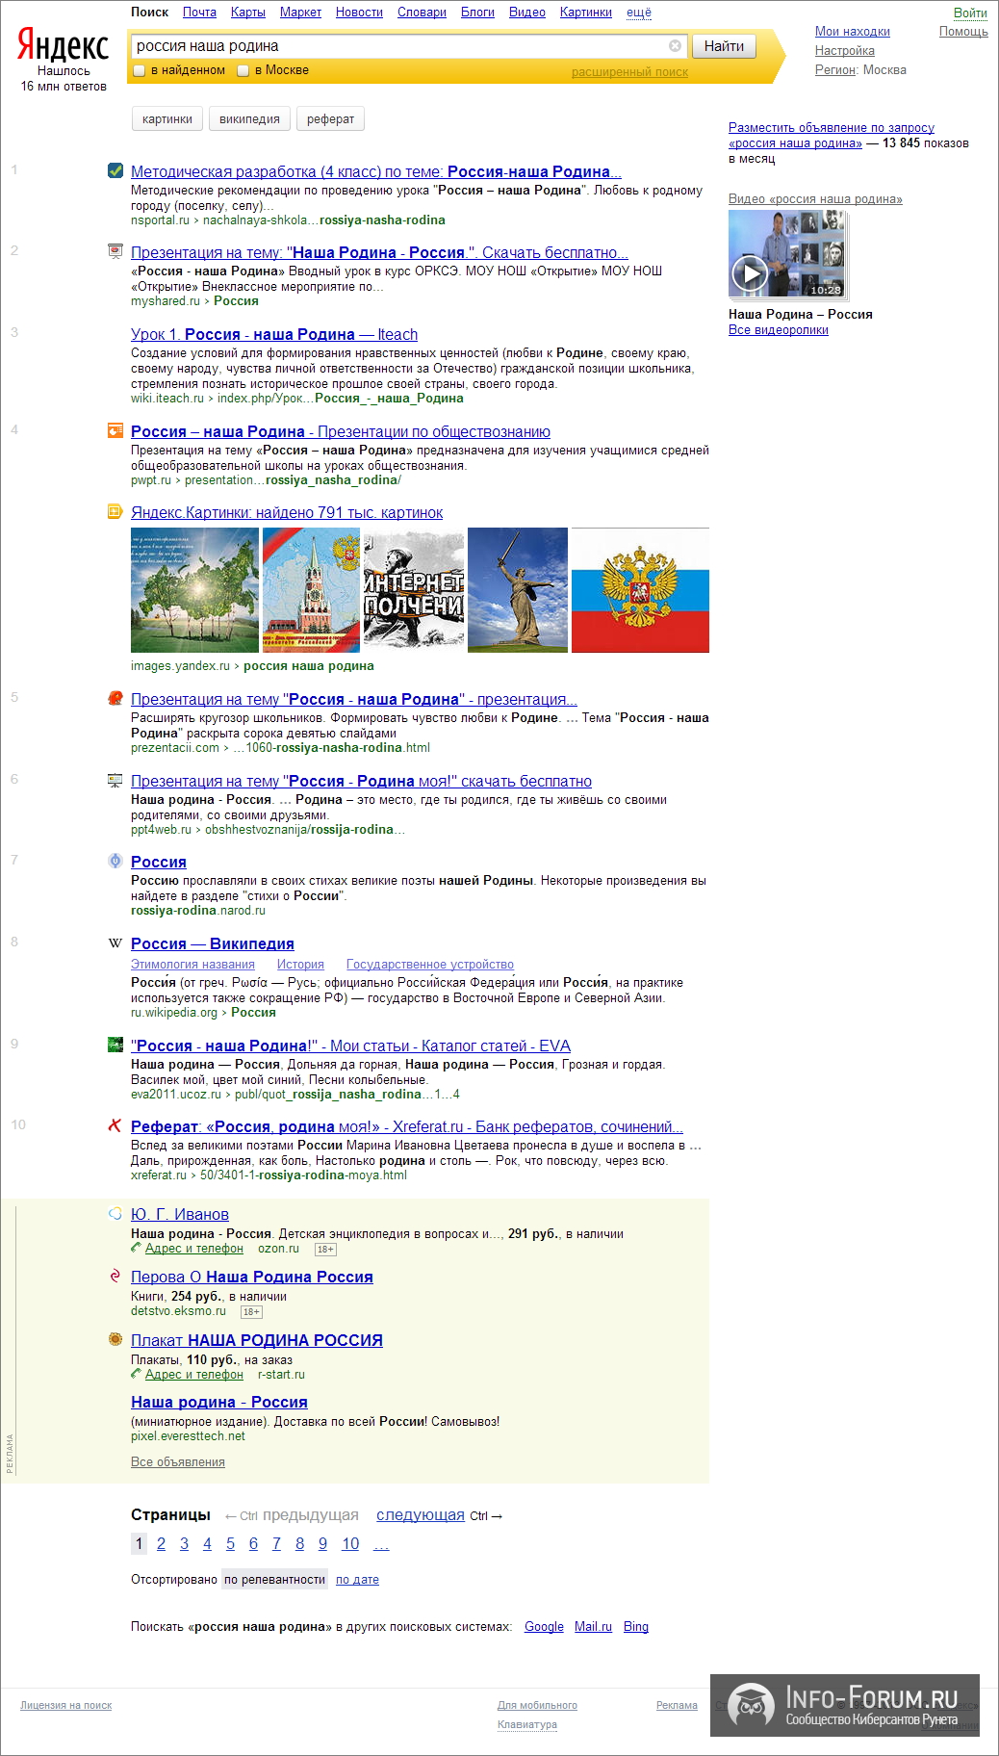The image size is (999, 1756).
Task: Click the ppt4web.ru result favicon
Action: tap(115, 780)
